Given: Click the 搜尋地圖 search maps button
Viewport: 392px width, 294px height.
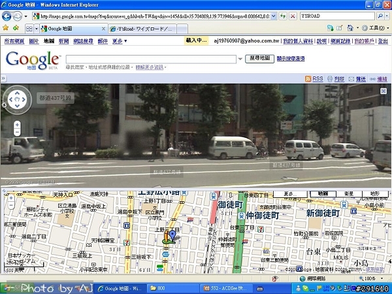Looking at the screenshot, I should click(259, 59).
